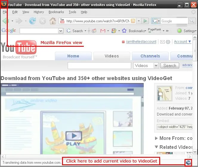This screenshot has height=167, width=198.
Task: Click the Back navigation arrow
Action: [6, 21]
